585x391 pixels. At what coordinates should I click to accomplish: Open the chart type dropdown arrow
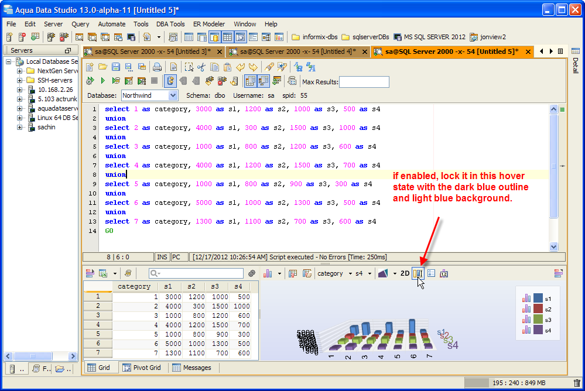click(x=279, y=273)
